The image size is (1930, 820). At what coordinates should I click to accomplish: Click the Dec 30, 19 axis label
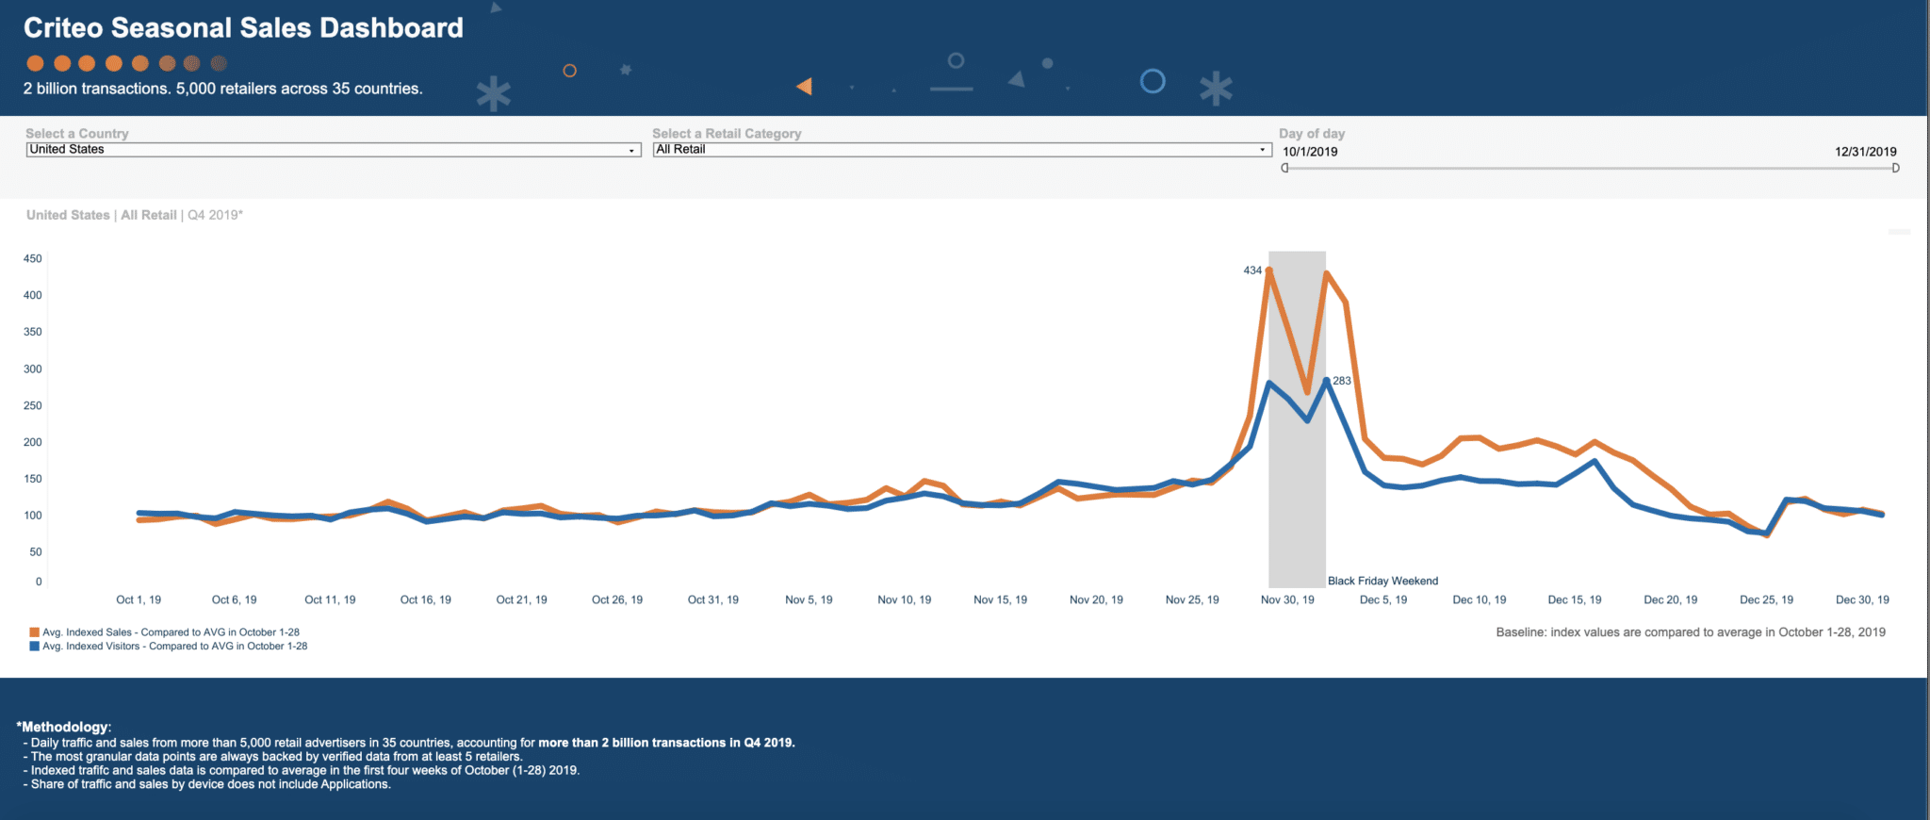(x=1862, y=599)
